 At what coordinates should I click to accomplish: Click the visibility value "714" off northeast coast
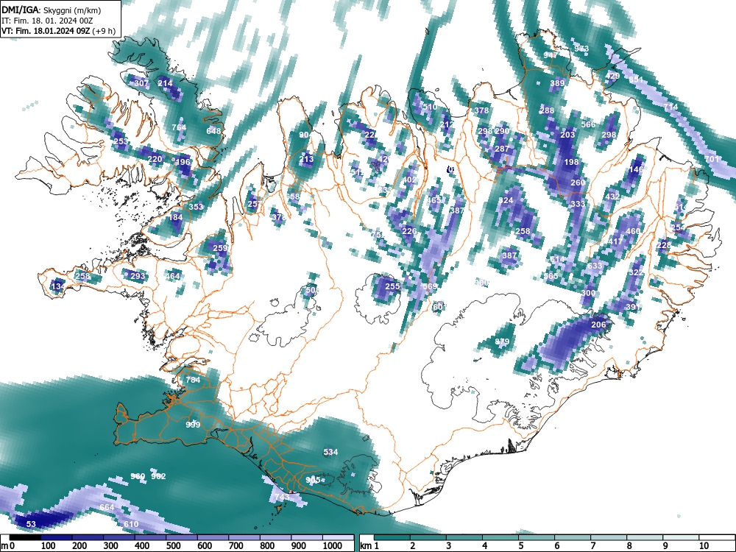point(670,107)
